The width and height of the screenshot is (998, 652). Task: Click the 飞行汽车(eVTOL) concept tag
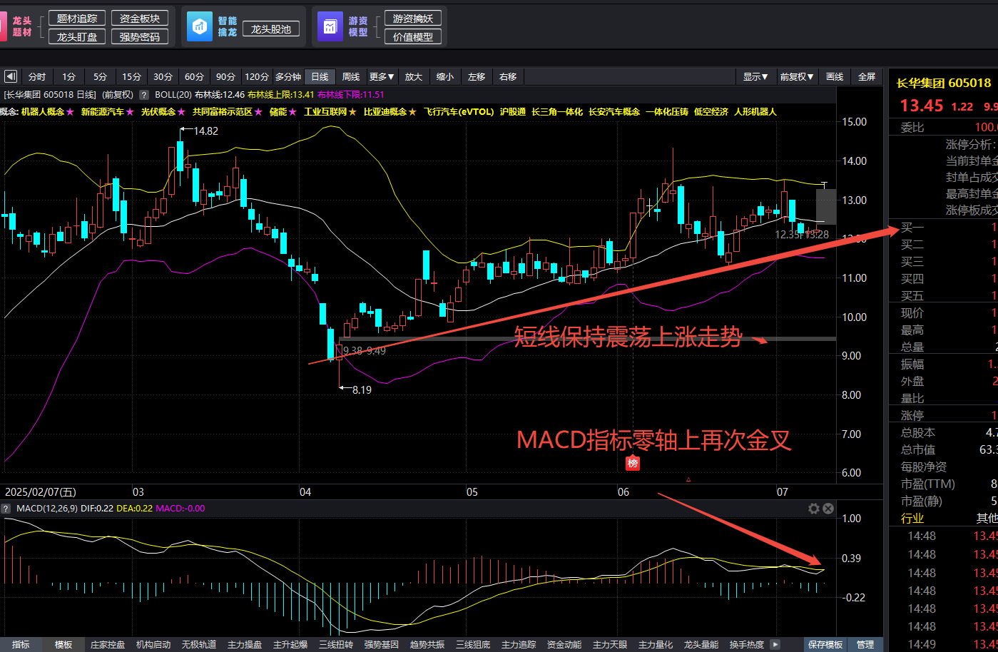coord(459,112)
